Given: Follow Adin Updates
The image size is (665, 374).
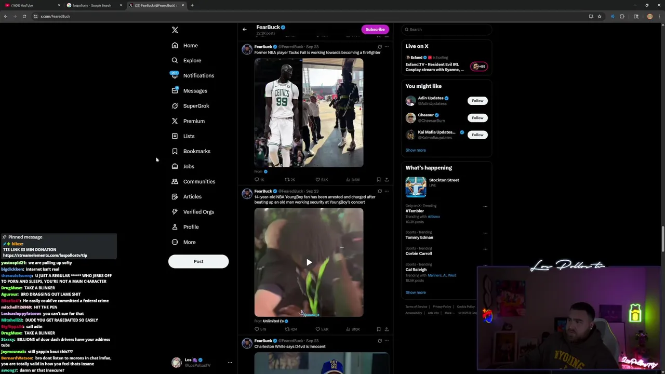Looking at the screenshot, I should point(477,101).
